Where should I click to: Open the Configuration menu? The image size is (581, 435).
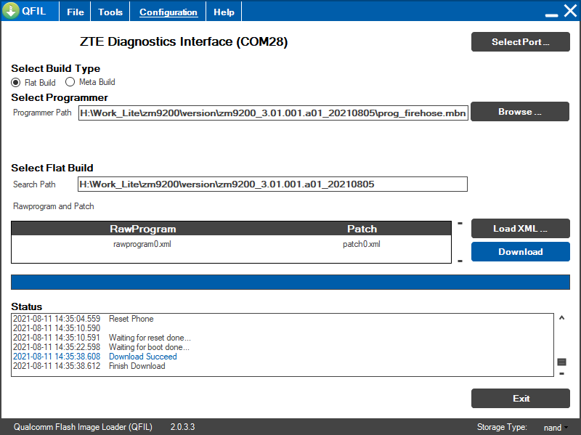coord(168,11)
